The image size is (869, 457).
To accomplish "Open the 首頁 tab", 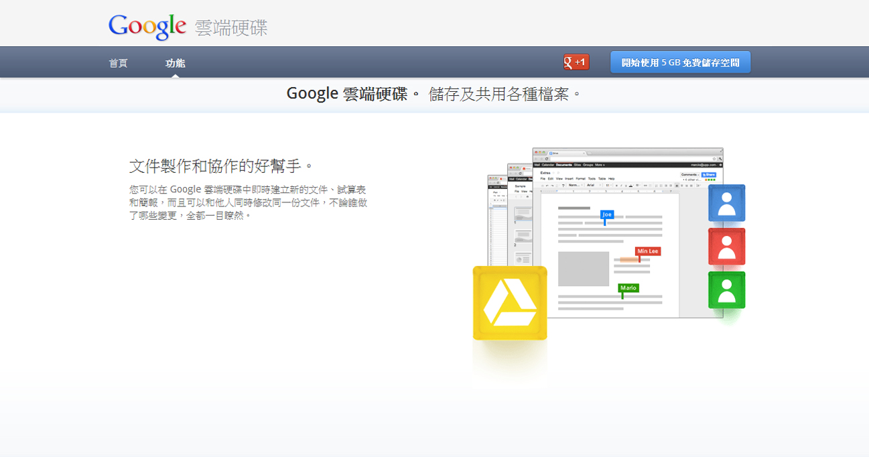I will tap(119, 63).
